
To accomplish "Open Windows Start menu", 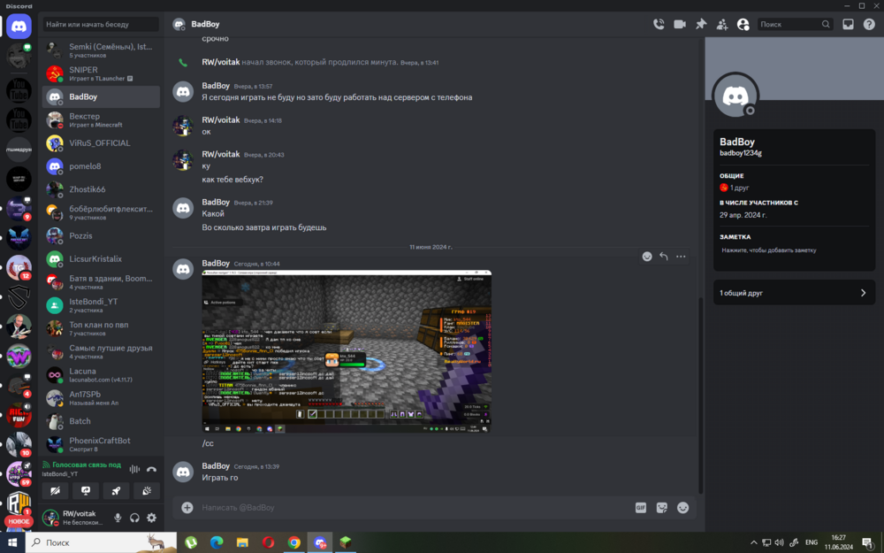I will click(12, 542).
